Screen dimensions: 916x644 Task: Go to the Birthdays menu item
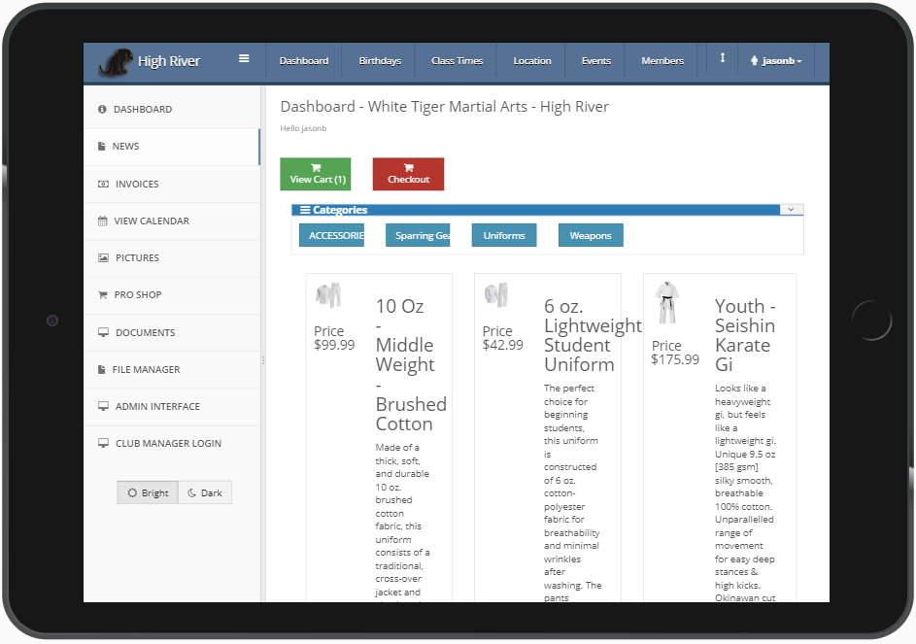point(379,59)
